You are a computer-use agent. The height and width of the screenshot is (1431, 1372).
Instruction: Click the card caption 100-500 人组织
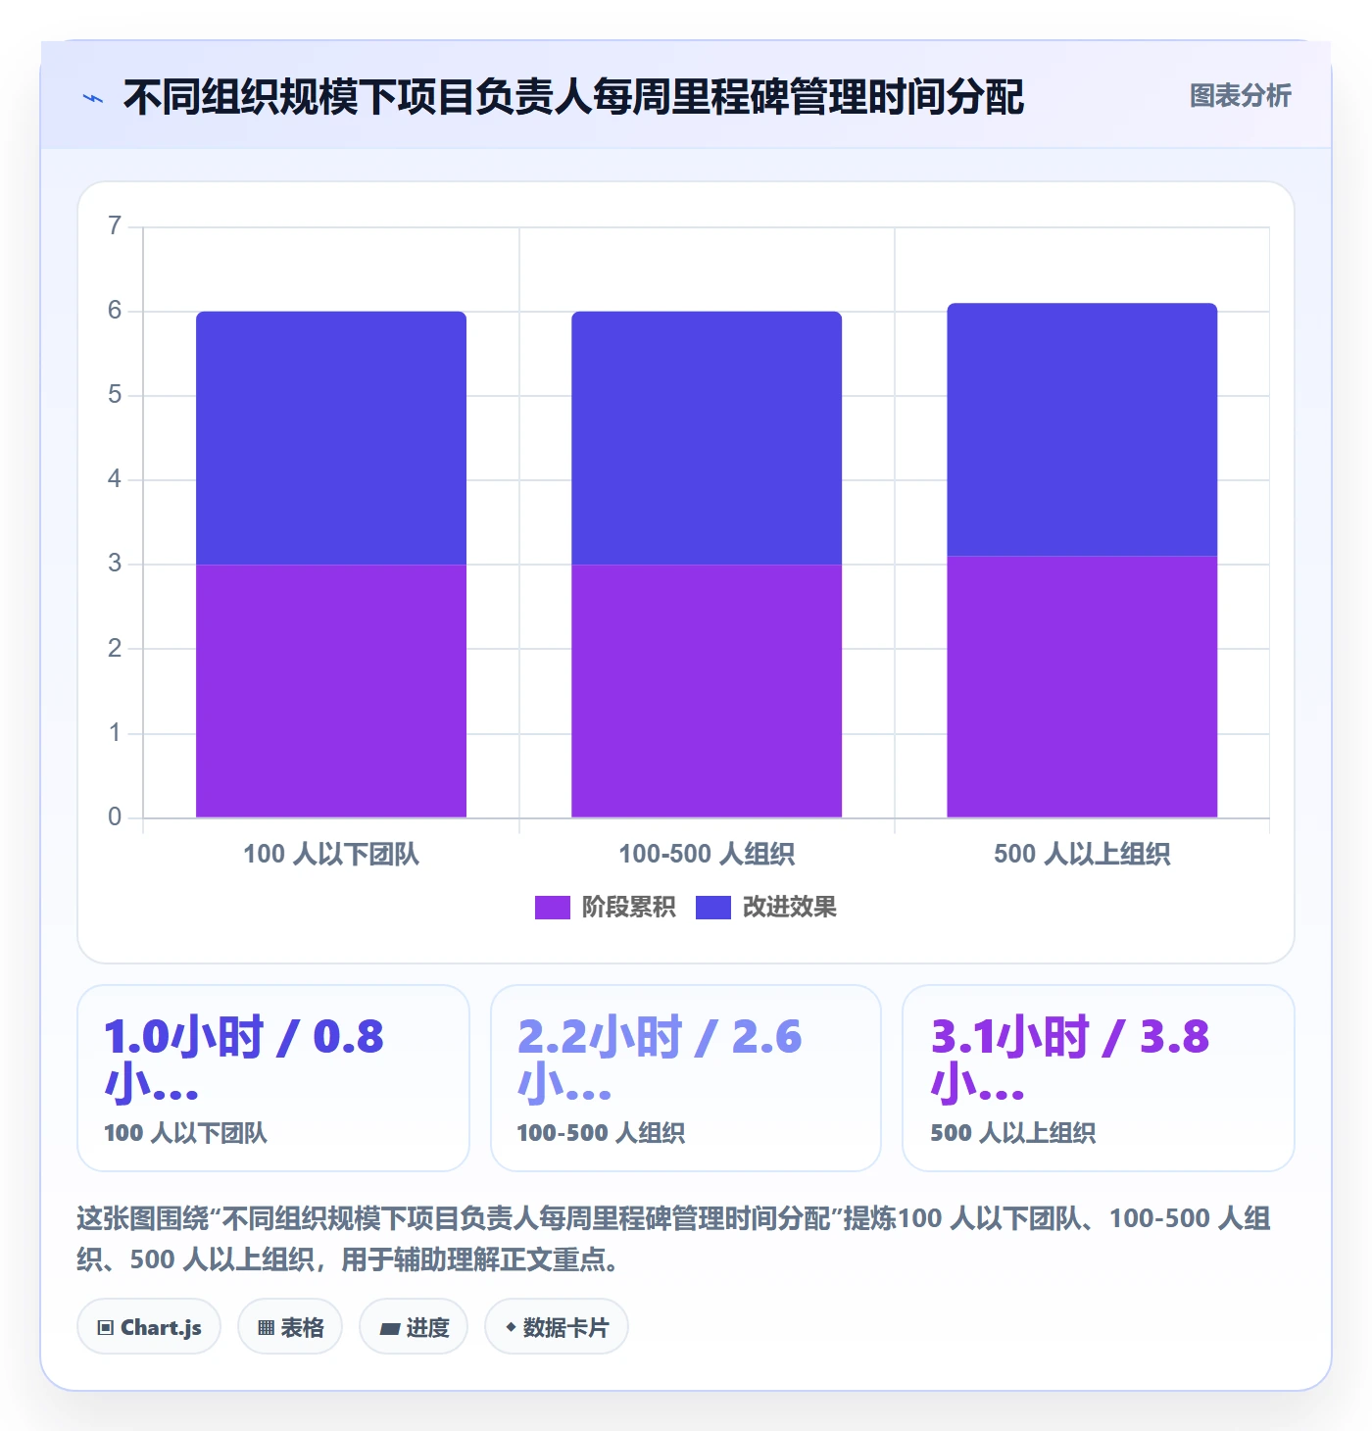(x=601, y=1133)
